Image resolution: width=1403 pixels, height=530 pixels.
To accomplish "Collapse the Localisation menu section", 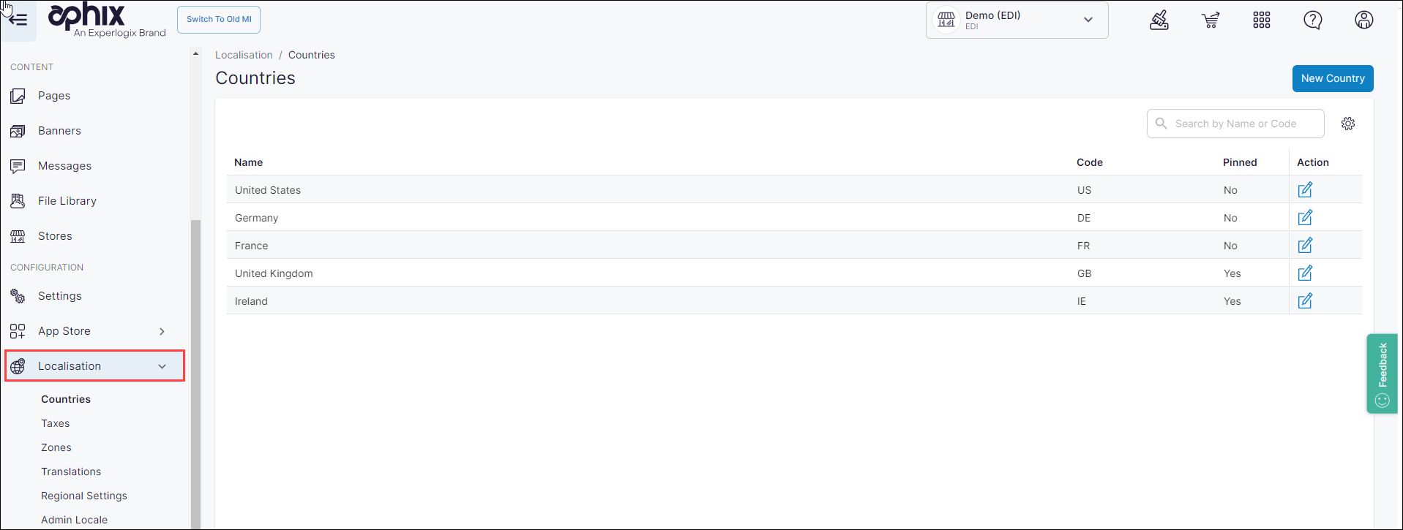I will pyautogui.click(x=162, y=366).
